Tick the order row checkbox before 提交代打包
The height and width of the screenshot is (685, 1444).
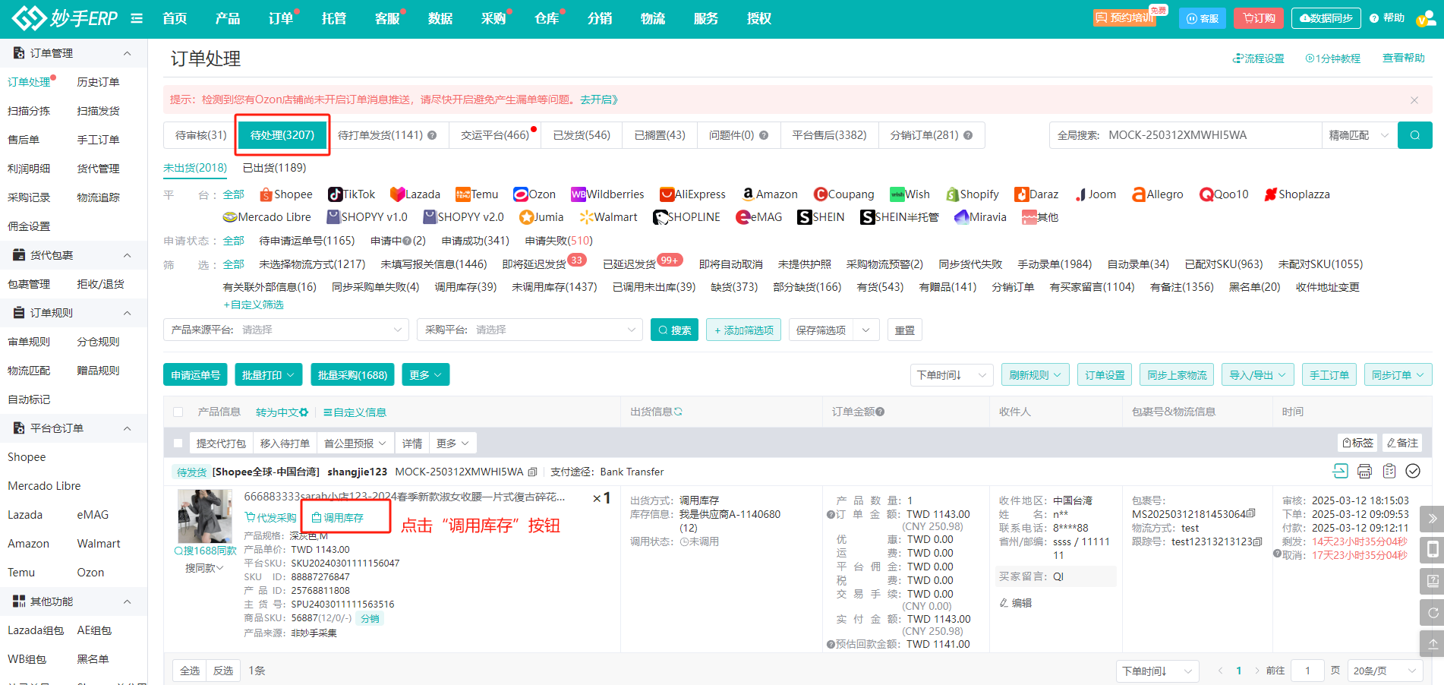(x=178, y=444)
